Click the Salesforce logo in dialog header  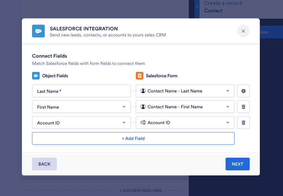pyautogui.click(x=38, y=31)
